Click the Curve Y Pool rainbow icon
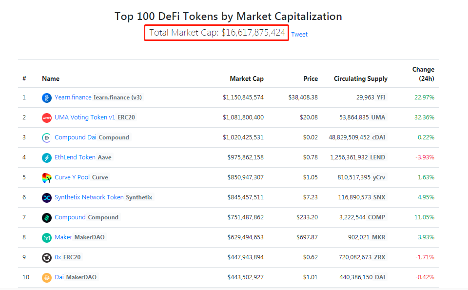This screenshot has height=290, width=468. (x=46, y=177)
